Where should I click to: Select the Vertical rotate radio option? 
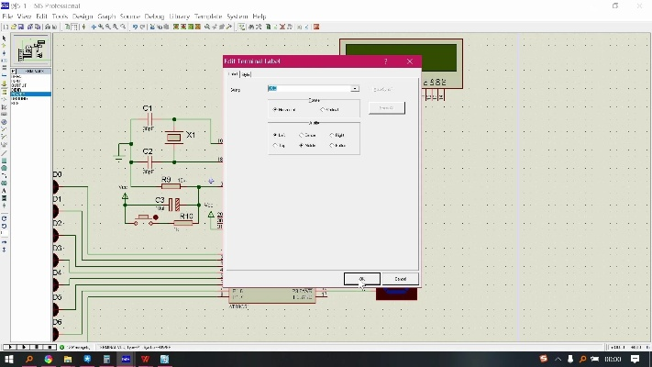tap(324, 109)
